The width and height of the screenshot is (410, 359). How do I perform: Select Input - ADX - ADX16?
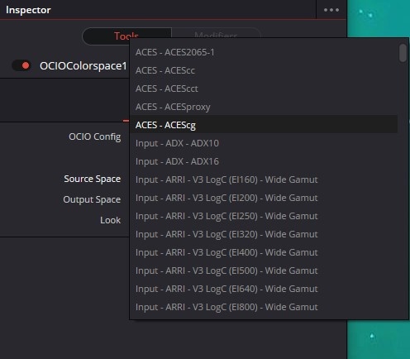coord(264,161)
